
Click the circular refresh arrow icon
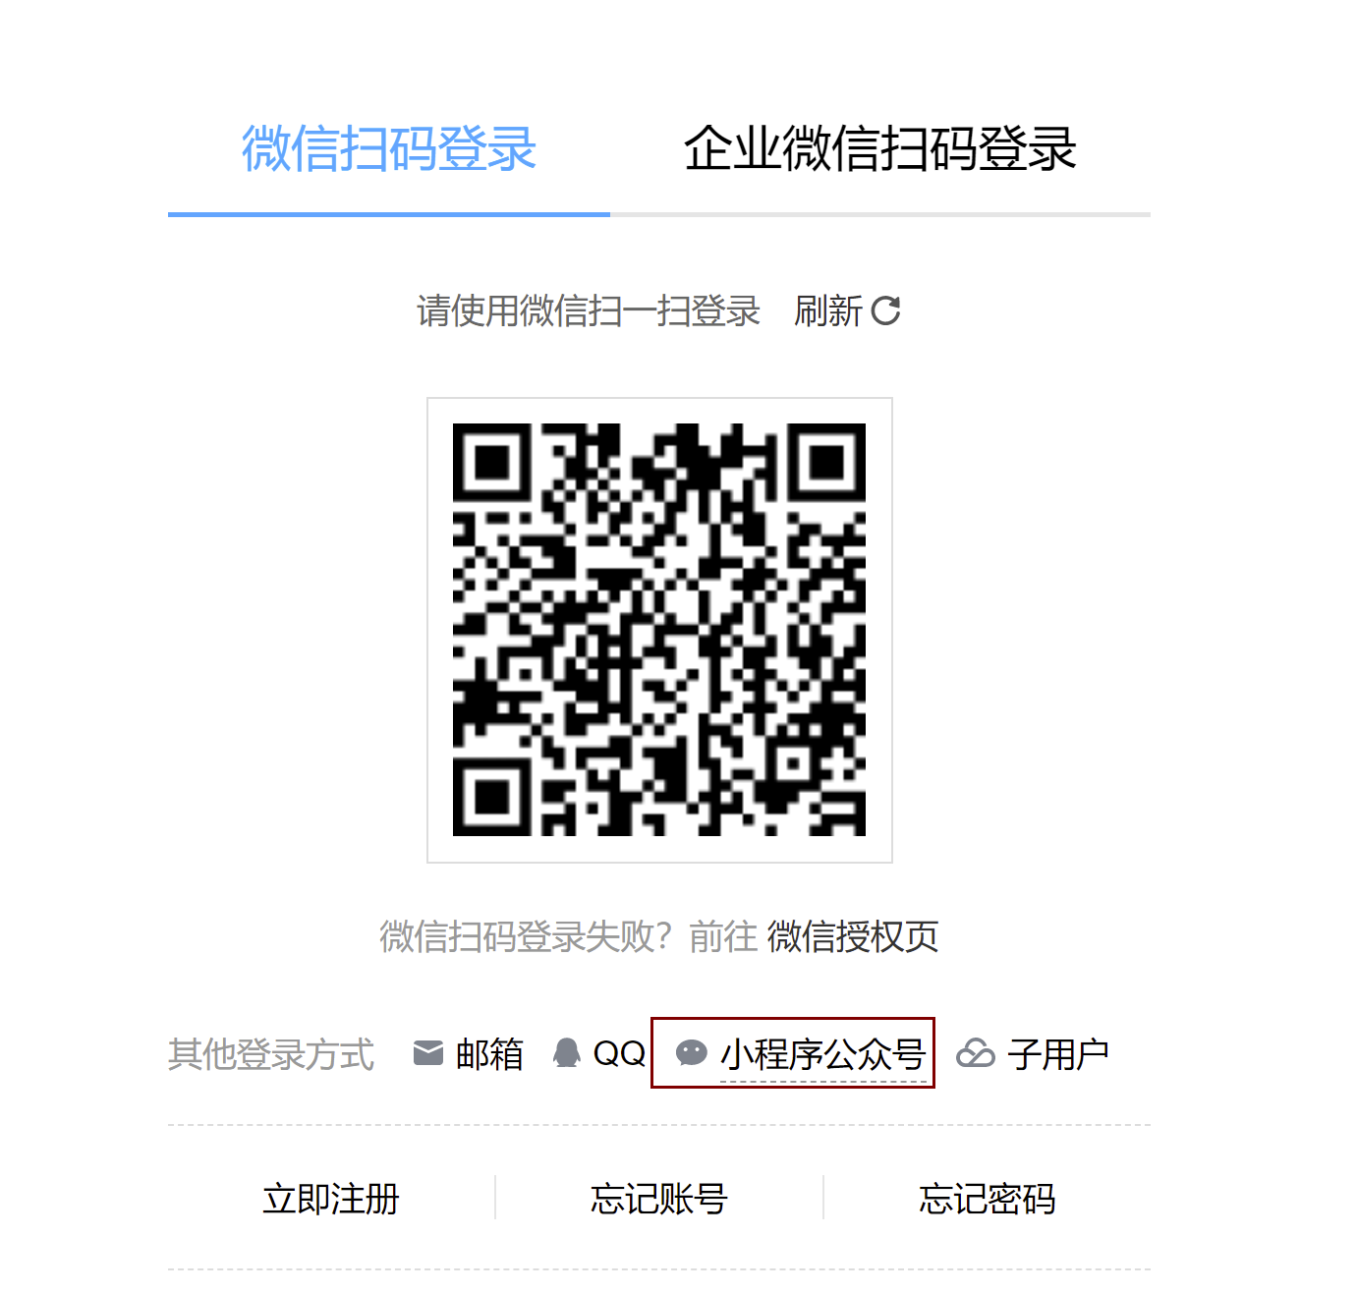tap(885, 310)
